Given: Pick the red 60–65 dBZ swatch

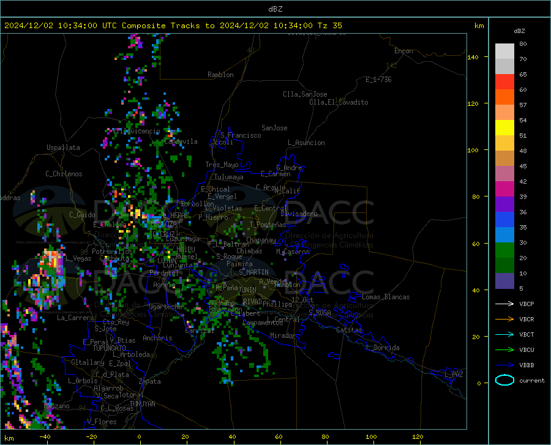Looking at the screenshot, I should [x=504, y=82].
